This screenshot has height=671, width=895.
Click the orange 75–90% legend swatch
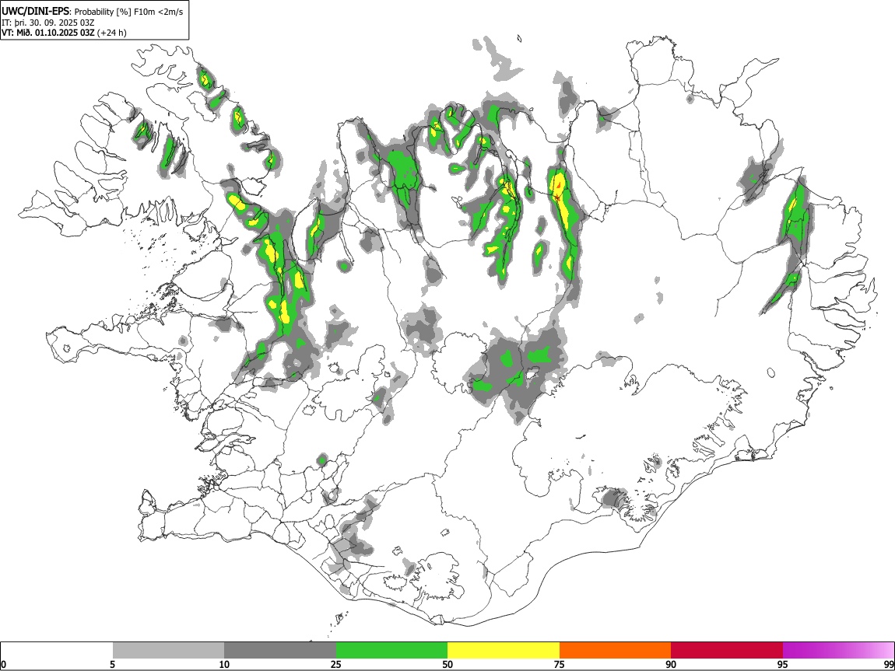[616, 651]
